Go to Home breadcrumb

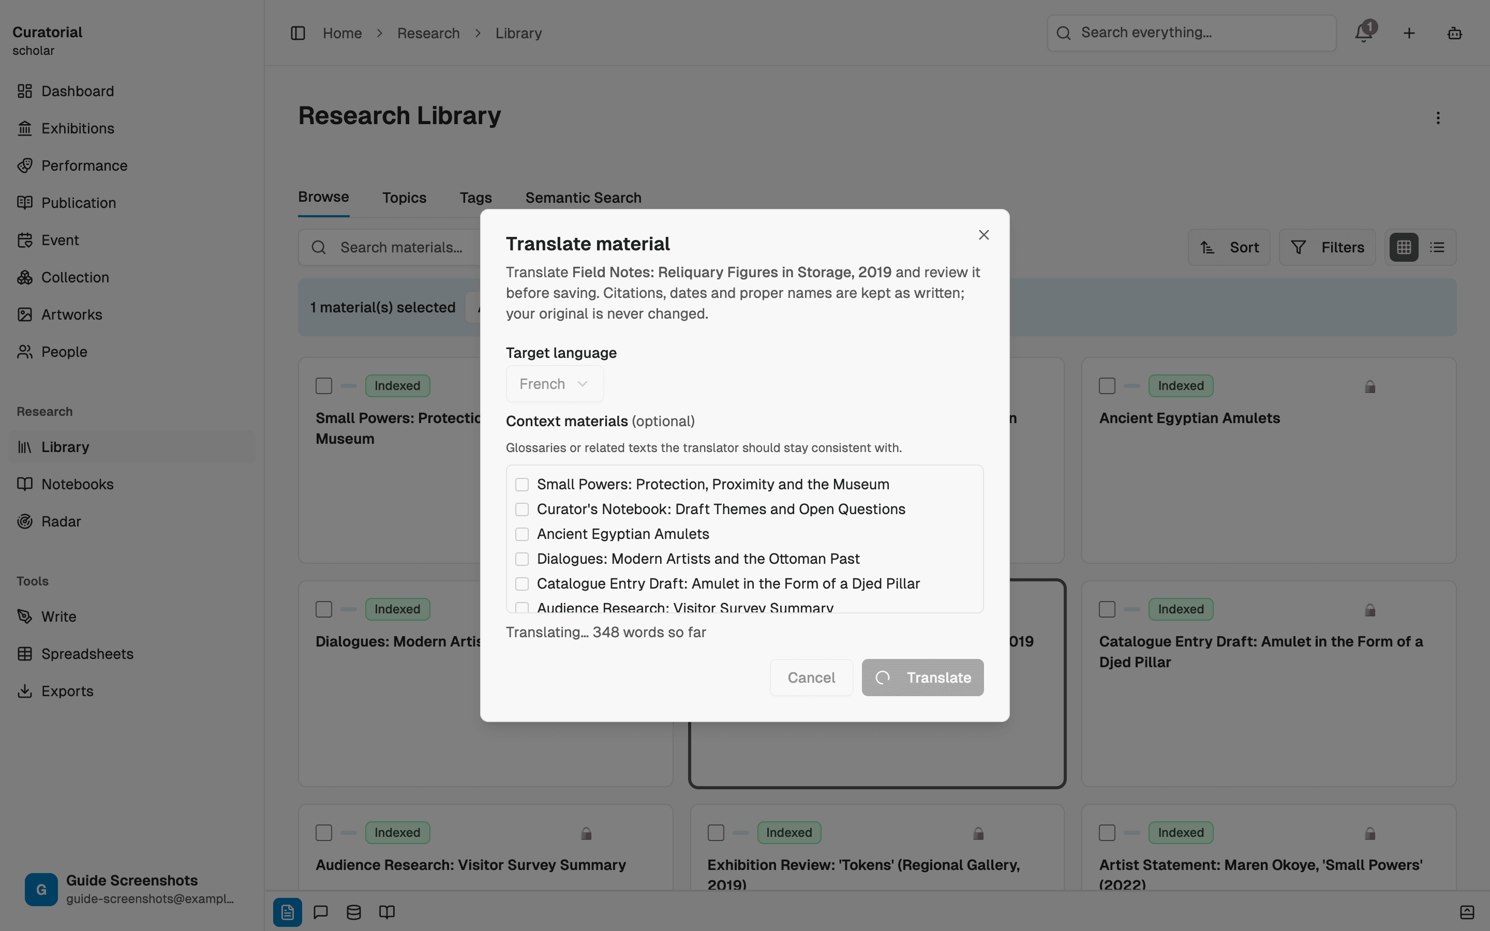point(342,33)
